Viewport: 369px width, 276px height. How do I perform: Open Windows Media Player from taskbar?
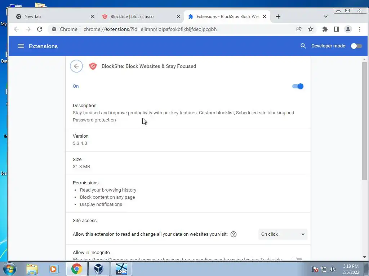pos(54,269)
